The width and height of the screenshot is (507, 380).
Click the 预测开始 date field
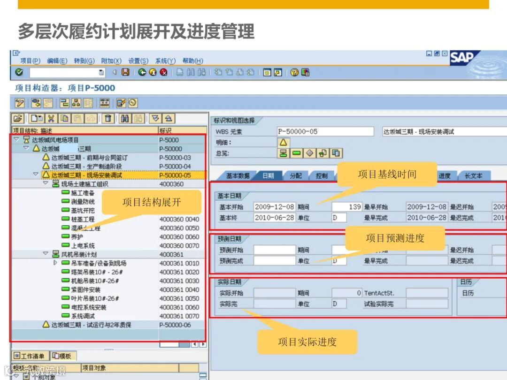pos(274,250)
